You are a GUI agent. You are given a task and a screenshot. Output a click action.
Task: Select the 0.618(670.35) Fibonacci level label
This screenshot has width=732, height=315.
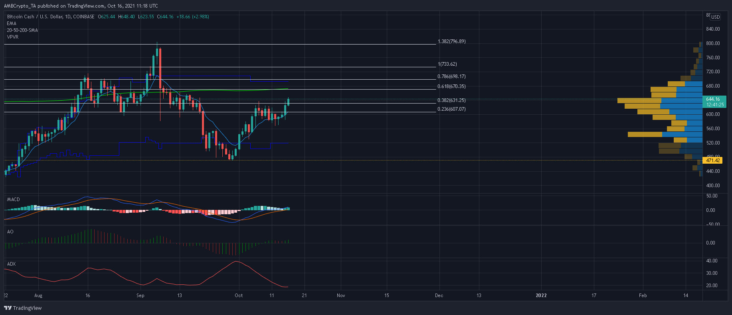tap(452, 86)
